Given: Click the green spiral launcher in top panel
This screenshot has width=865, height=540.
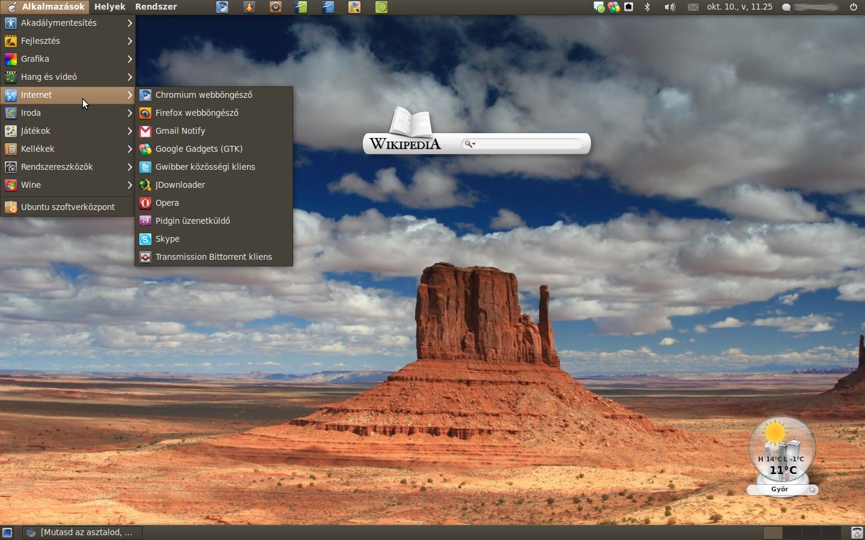Looking at the screenshot, I should pos(381,7).
